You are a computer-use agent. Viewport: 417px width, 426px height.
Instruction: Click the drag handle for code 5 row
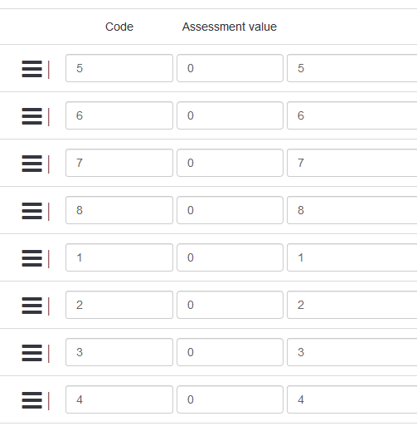tap(32, 69)
